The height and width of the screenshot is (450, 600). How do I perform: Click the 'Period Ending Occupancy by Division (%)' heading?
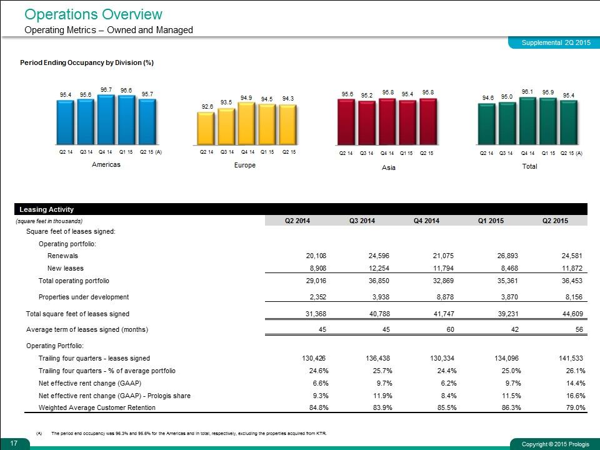pos(87,62)
